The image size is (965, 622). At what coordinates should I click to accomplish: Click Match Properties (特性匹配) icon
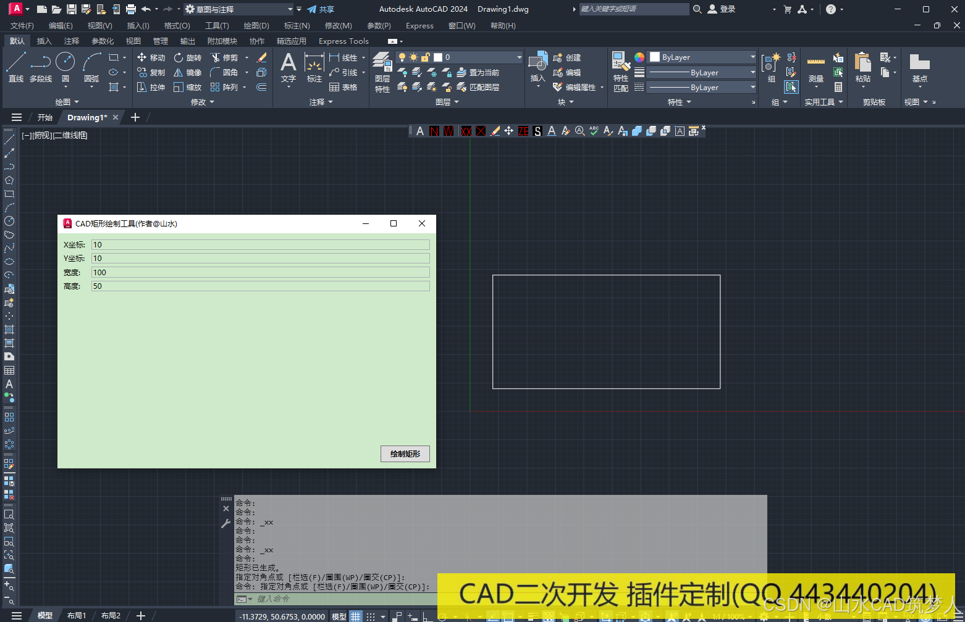[x=621, y=72]
